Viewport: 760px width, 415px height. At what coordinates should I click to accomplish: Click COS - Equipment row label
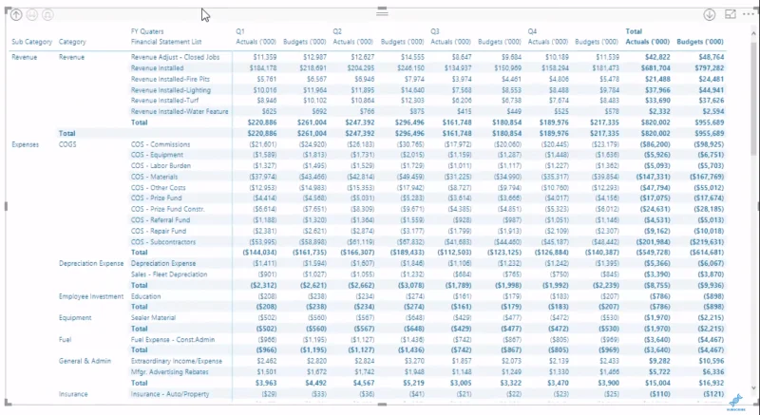[x=157, y=155]
